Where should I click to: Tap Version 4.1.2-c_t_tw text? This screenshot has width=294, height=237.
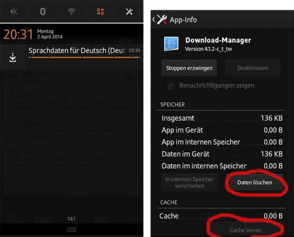pyautogui.click(x=208, y=49)
